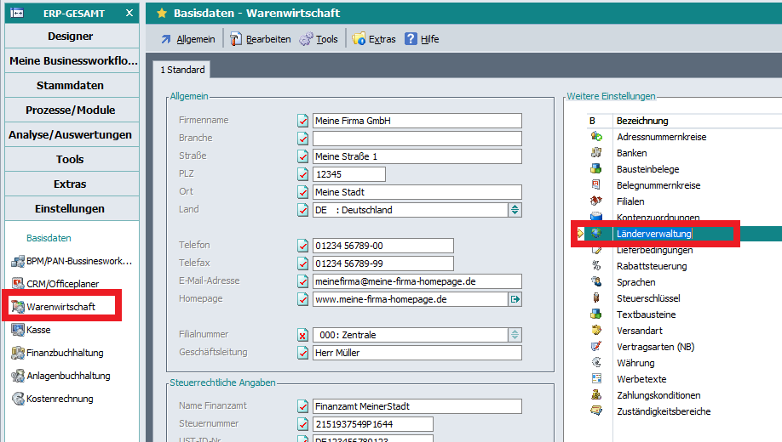This screenshot has height=442, width=782.
Task: Click the Hilfe question mark icon
Action: click(411, 39)
